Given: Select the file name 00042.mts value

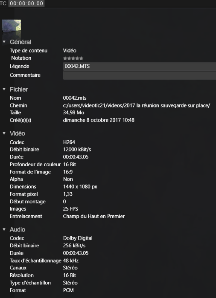Looking at the screenshot, I should pos(75,98).
